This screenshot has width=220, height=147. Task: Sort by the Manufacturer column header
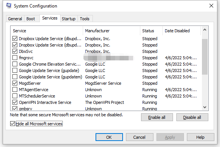point(112,31)
